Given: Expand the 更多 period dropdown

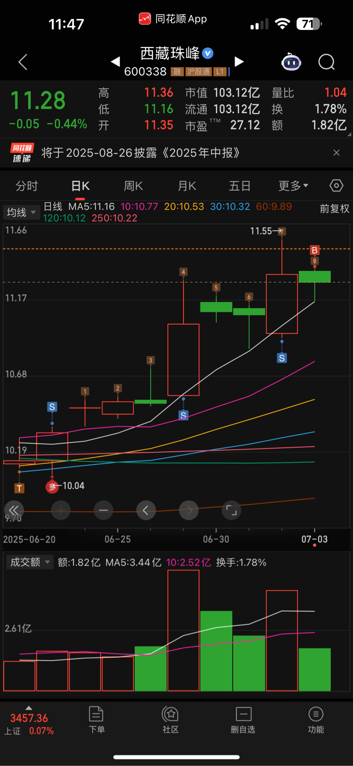Looking at the screenshot, I should tap(293, 186).
